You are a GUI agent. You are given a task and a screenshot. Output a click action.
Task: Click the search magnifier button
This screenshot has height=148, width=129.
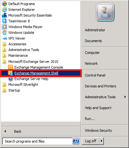(x=76, y=141)
